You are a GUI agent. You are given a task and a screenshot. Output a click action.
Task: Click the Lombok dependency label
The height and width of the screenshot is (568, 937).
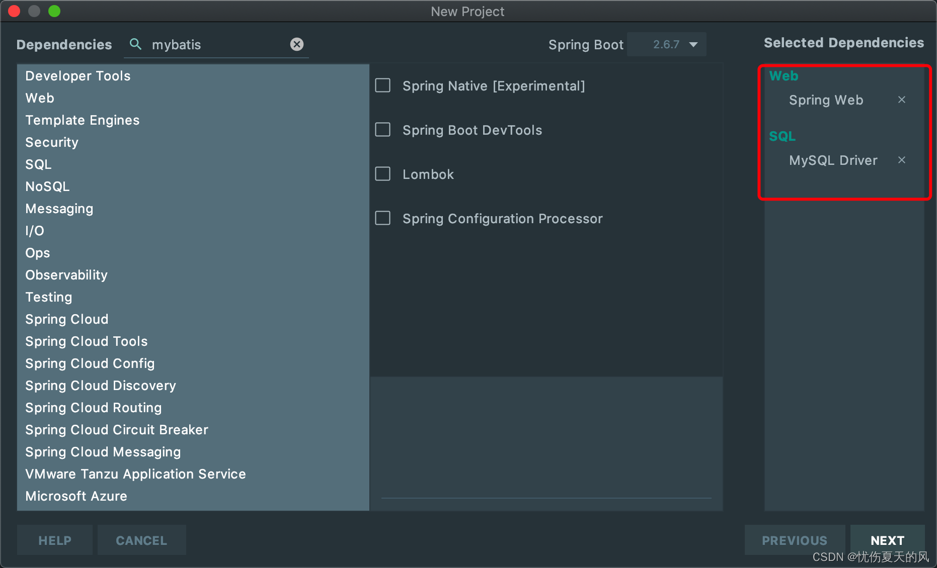tap(428, 174)
